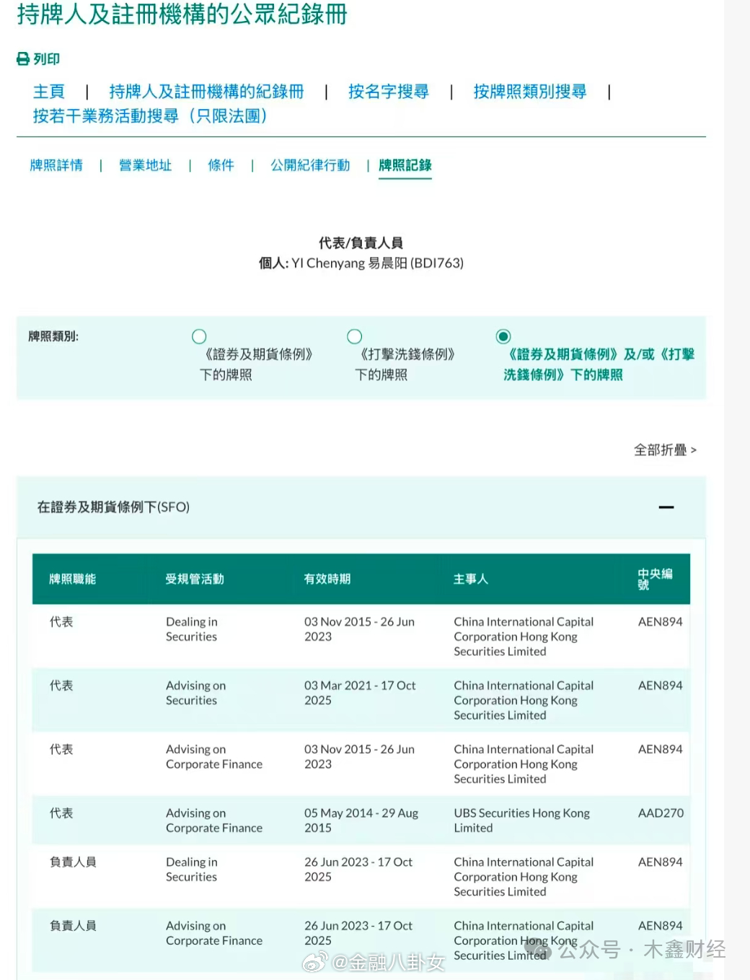Switch to the 營業地址 tab

pyautogui.click(x=146, y=165)
